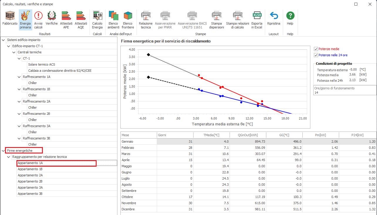
Task: Collapse the Firme energetiche node
Action: click(3, 151)
